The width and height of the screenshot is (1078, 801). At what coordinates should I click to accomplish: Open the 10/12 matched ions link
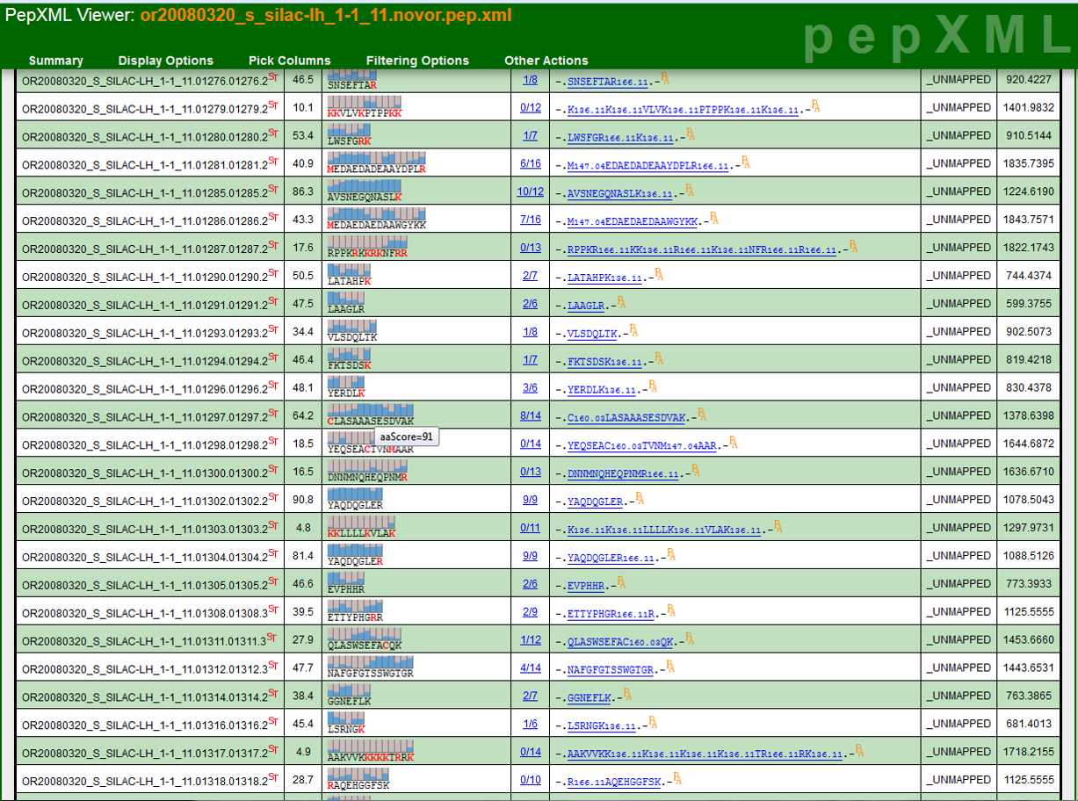531,191
